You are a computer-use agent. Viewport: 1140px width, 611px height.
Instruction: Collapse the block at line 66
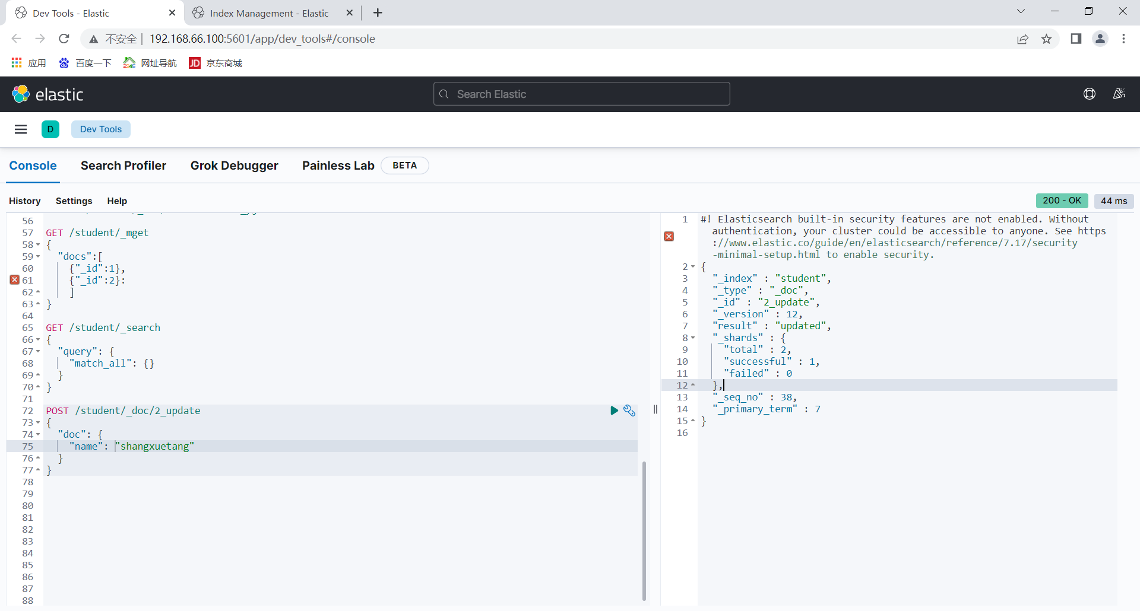pyautogui.click(x=38, y=340)
